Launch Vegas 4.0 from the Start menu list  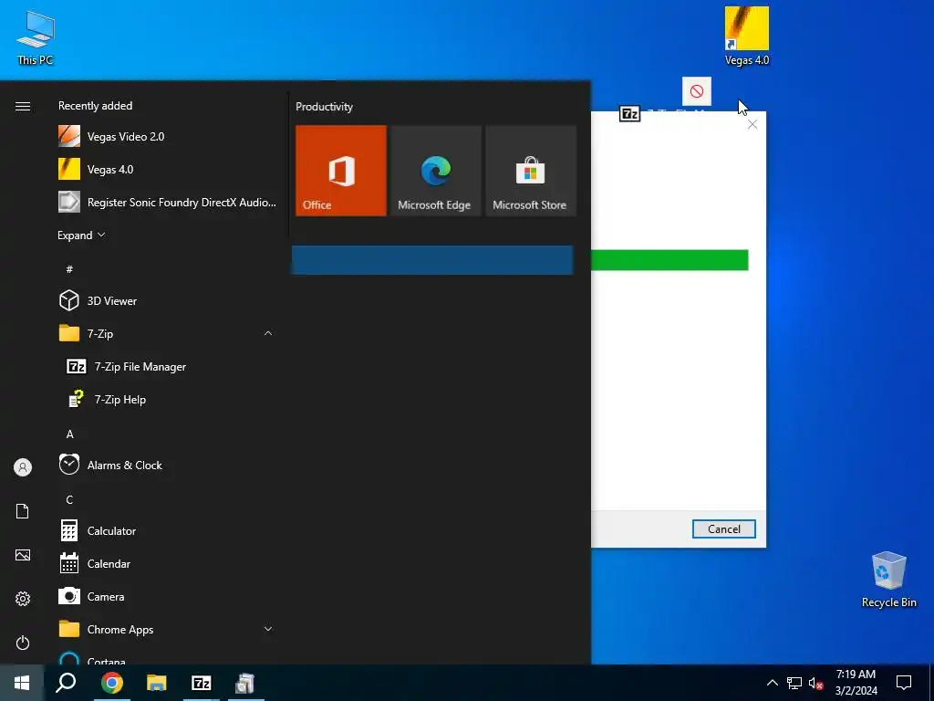(x=167, y=169)
